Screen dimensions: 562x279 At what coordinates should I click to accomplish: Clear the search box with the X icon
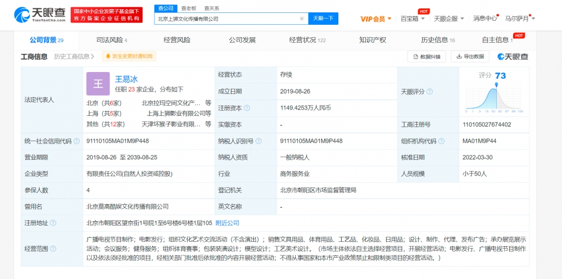[302, 19]
